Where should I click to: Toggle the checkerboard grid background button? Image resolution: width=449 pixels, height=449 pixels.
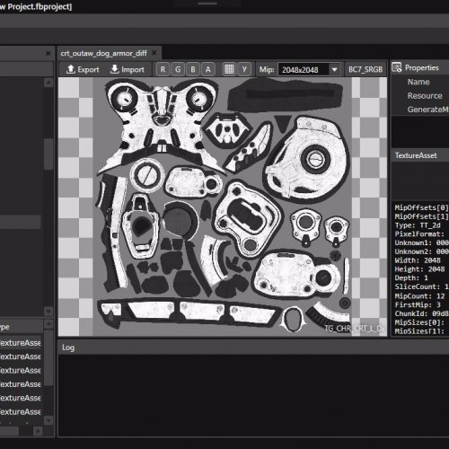(x=229, y=69)
